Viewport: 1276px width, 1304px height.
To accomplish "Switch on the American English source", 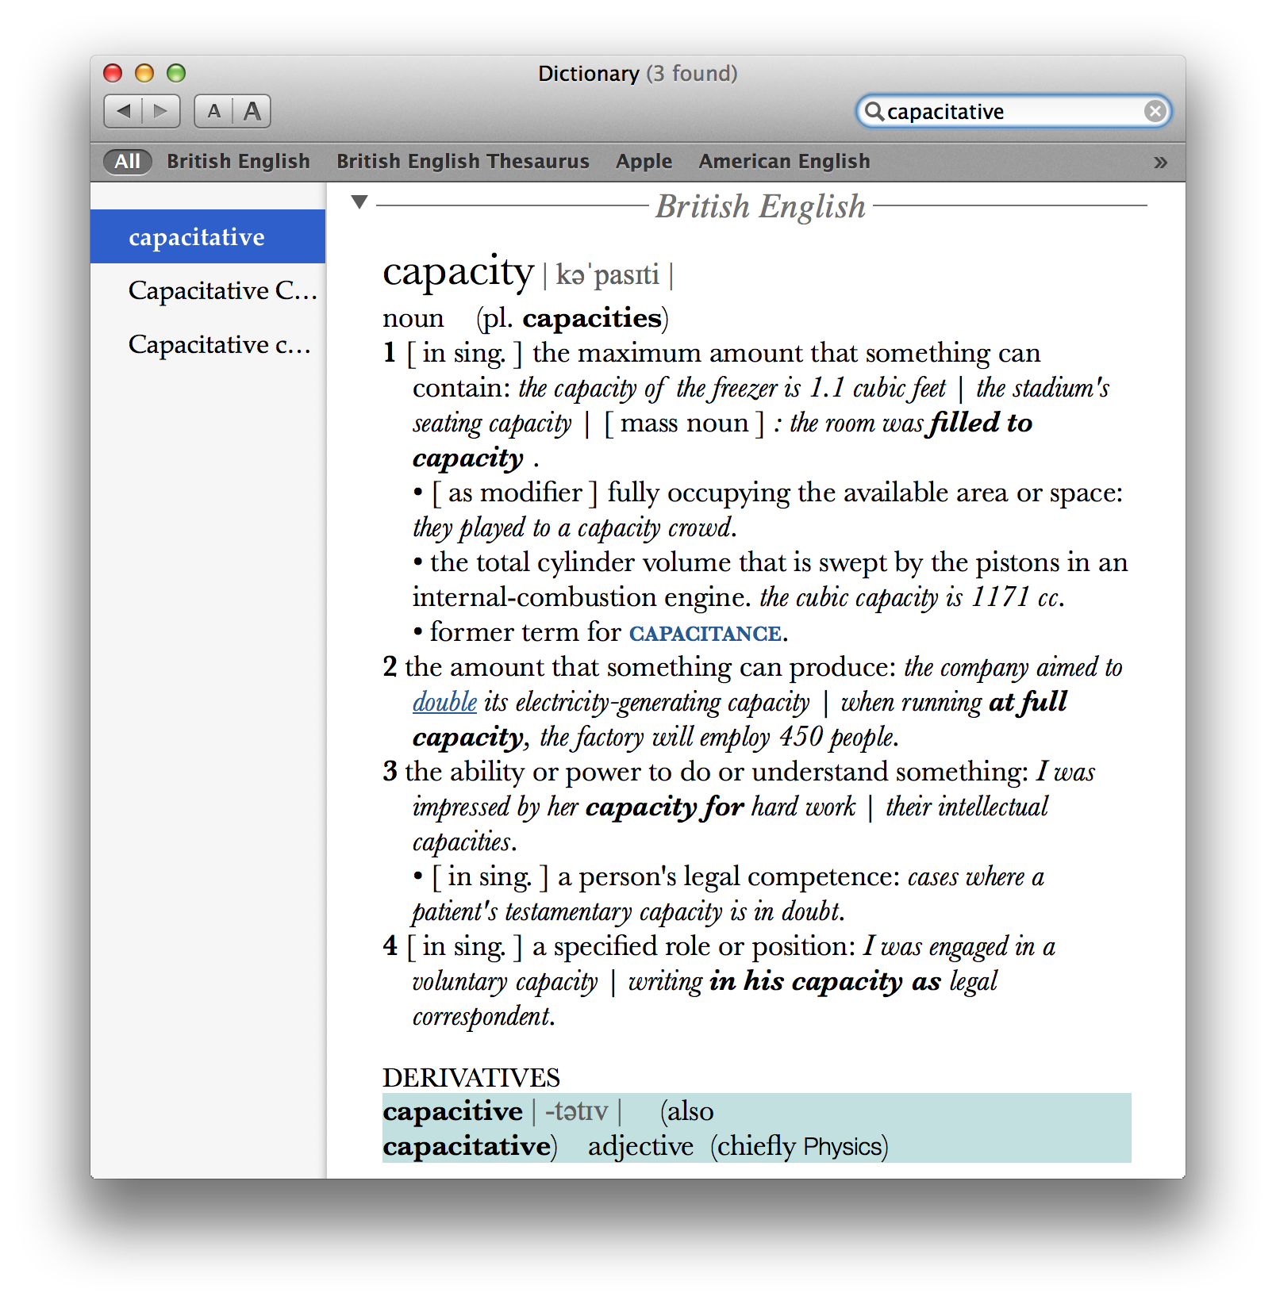I will [784, 161].
